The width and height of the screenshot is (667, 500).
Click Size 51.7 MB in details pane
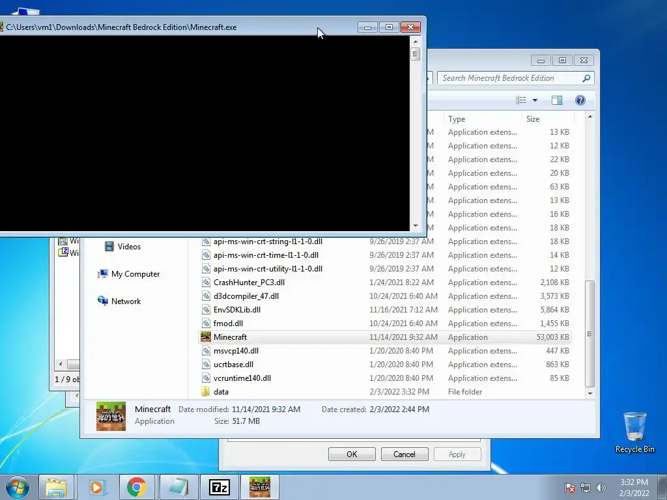(x=237, y=421)
